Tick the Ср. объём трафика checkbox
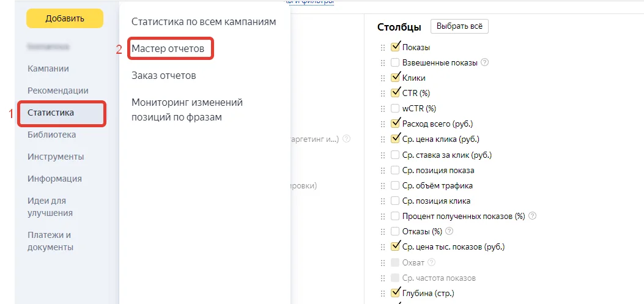 point(395,186)
